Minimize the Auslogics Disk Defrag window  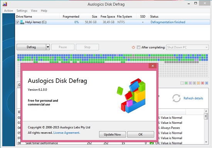(189, 3)
